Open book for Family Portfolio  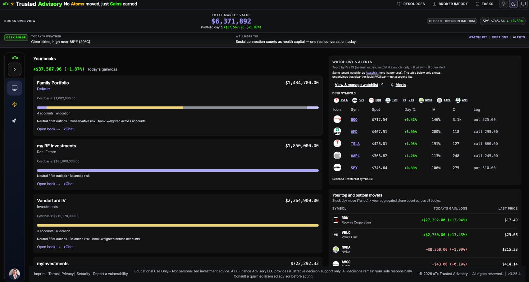(x=48, y=129)
